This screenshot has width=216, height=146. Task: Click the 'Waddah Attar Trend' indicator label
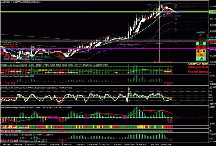click(9, 76)
